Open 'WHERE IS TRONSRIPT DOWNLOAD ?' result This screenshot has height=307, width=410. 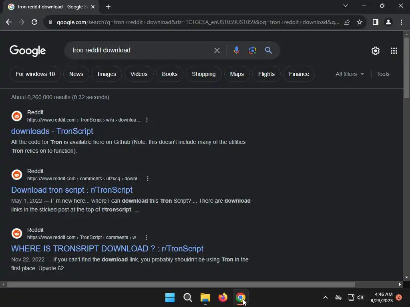coord(107,249)
